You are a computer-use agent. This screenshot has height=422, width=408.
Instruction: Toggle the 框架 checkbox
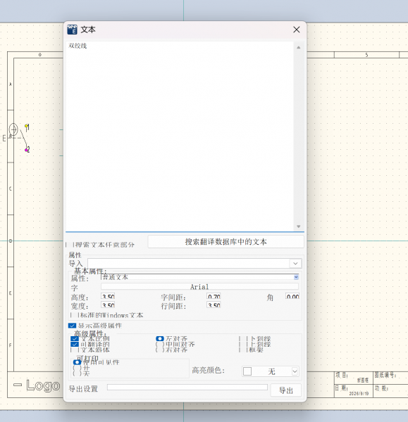pos(243,350)
